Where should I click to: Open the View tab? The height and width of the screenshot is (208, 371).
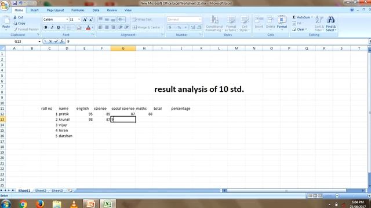pos(128,10)
